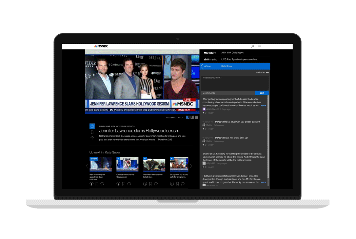Switch to the third full-width layout icon

pyautogui.click(x=196, y=117)
